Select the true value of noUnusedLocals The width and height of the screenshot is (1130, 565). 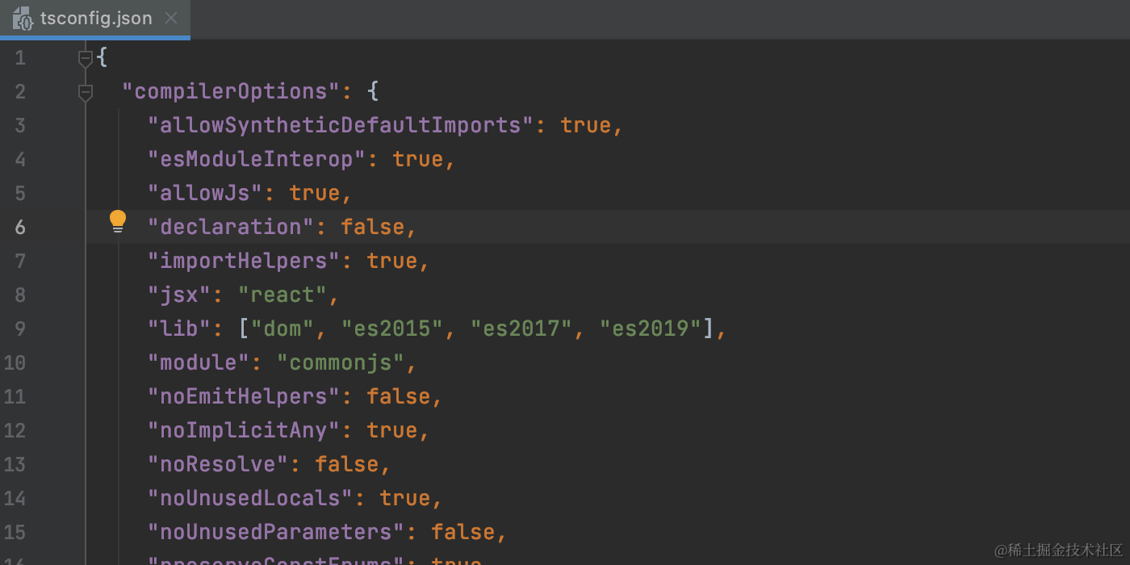(408, 498)
